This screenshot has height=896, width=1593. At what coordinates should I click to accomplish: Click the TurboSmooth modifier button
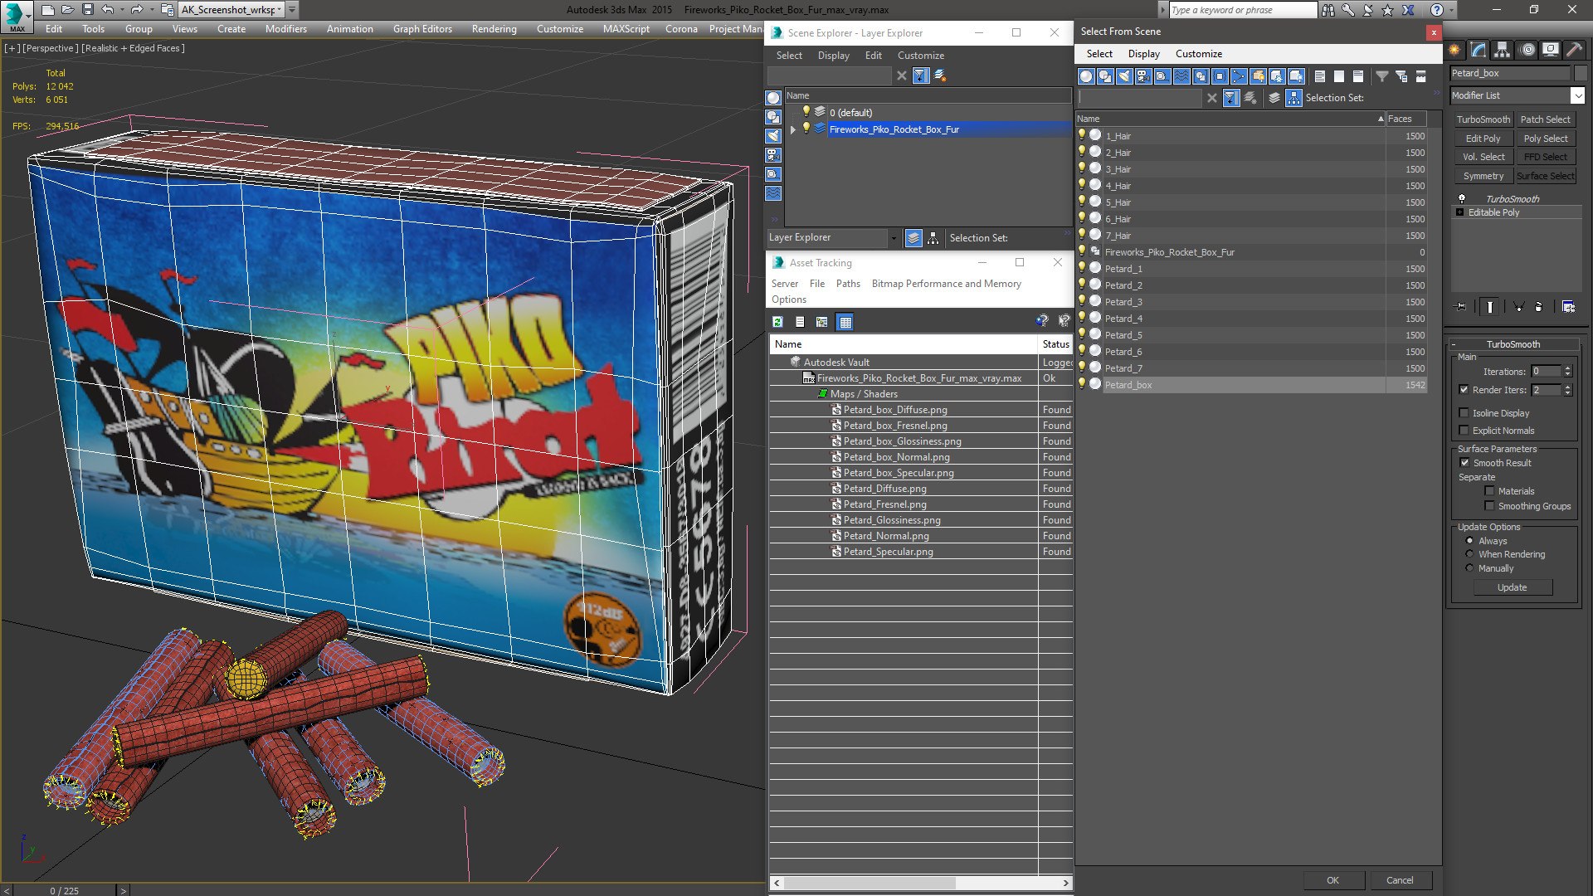1483,119
